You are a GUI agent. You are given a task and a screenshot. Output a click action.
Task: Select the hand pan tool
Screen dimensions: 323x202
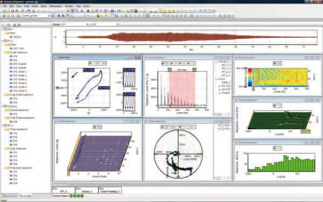coord(68,16)
